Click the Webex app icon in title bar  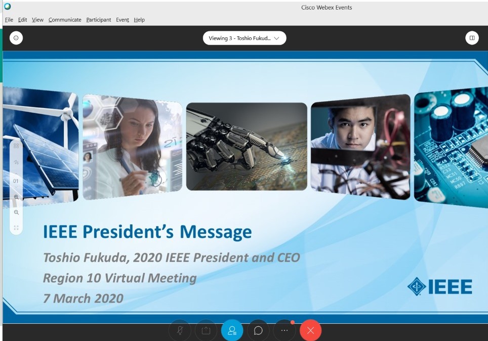7,6
